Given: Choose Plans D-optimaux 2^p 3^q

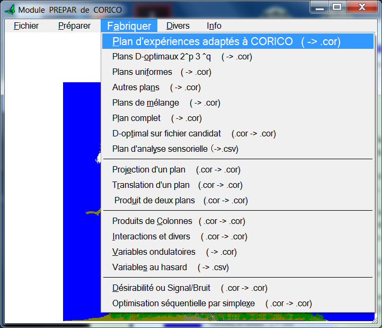Looking at the screenshot, I should click(238, 57).
